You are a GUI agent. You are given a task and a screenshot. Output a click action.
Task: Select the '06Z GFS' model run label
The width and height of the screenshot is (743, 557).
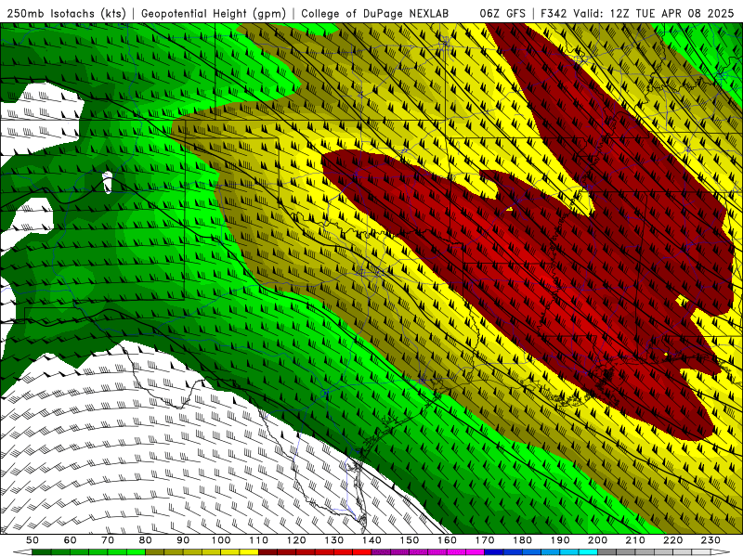502,13
